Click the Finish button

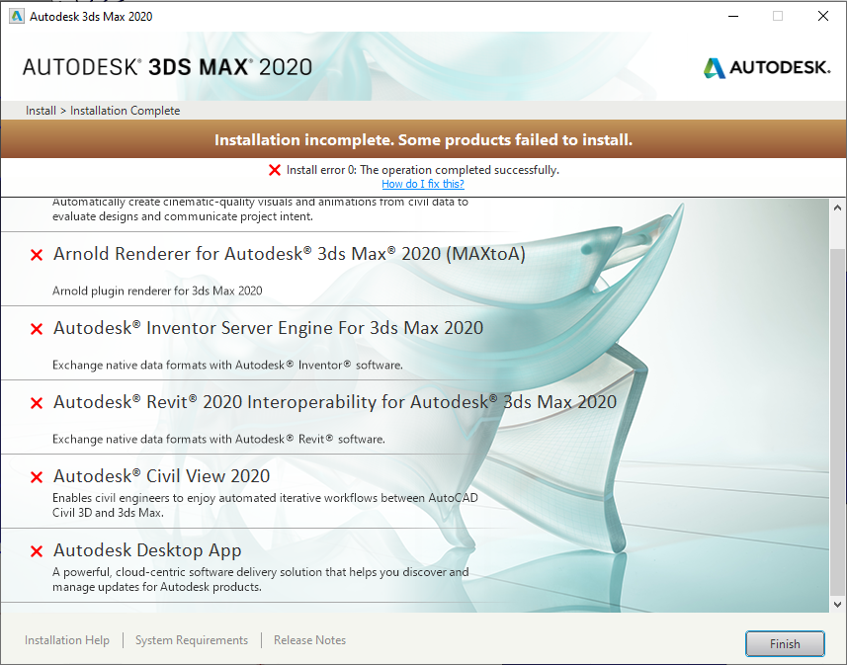(785, 643)
